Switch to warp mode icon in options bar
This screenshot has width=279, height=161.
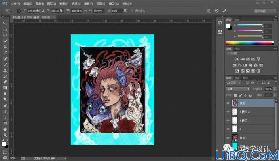[209, 11]
